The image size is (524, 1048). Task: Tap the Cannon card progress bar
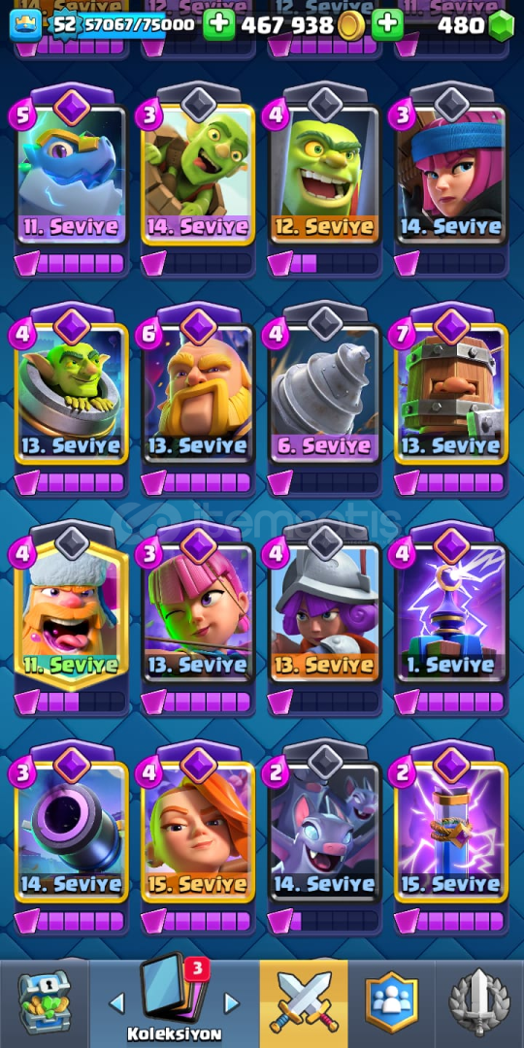click(71, 921)
